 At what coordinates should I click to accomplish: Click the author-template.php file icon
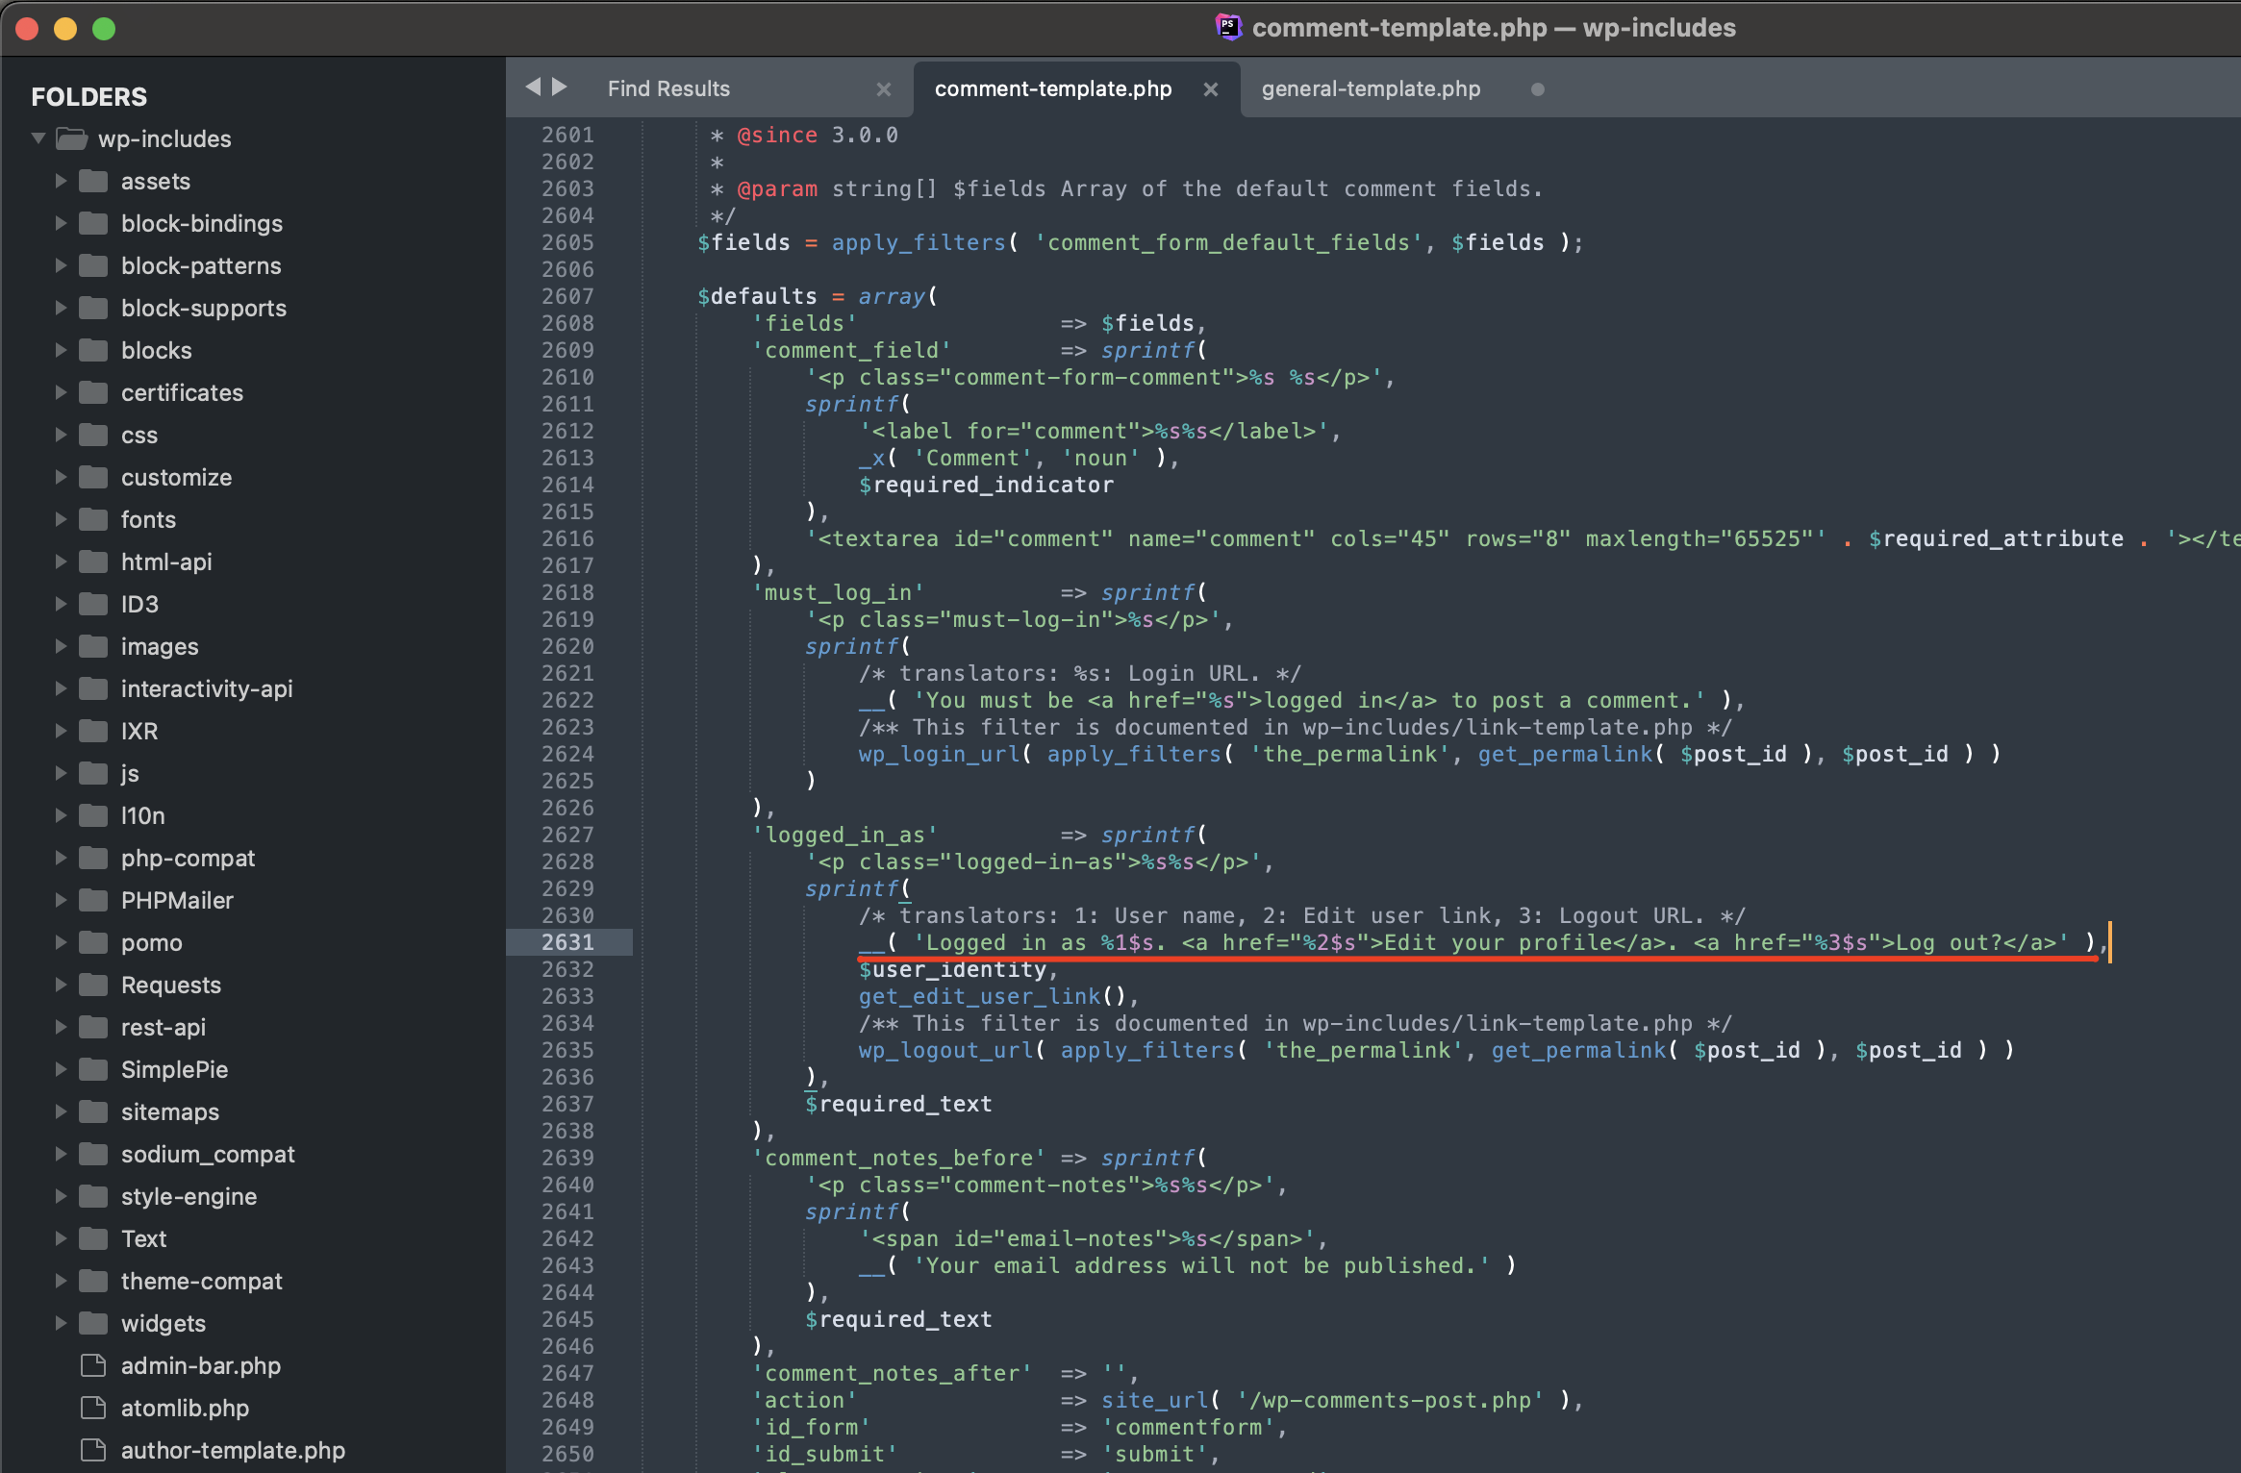click(x=93, y=1450)
